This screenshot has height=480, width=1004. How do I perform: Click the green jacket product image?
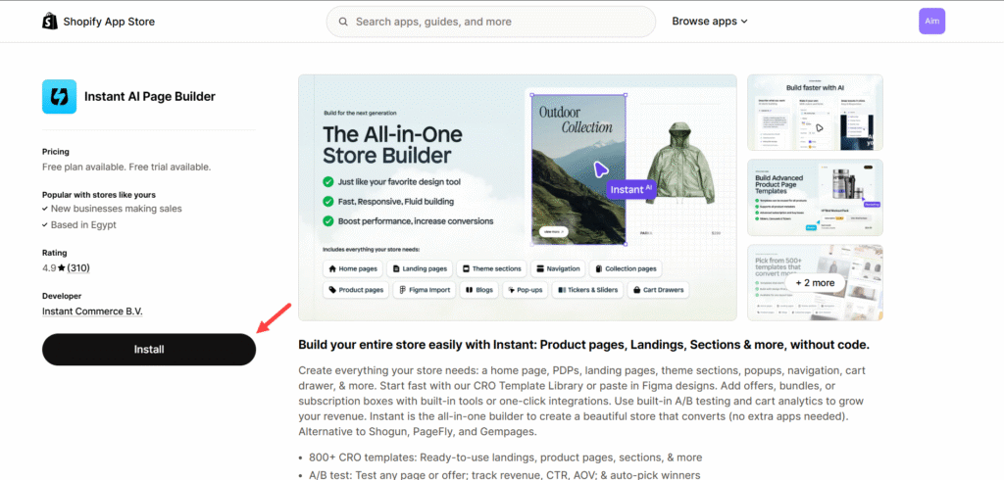click(680, 166)
